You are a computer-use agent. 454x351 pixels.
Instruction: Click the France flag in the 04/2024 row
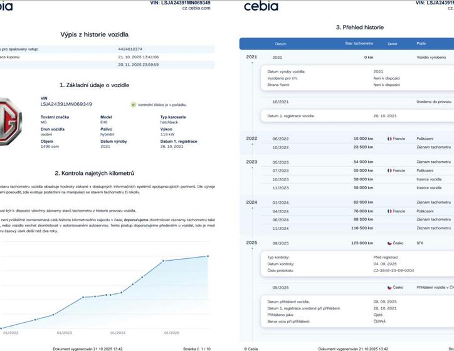[x=389, y=211]
